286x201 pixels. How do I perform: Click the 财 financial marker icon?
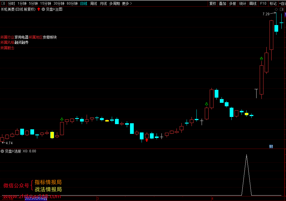tap(271, 147)
